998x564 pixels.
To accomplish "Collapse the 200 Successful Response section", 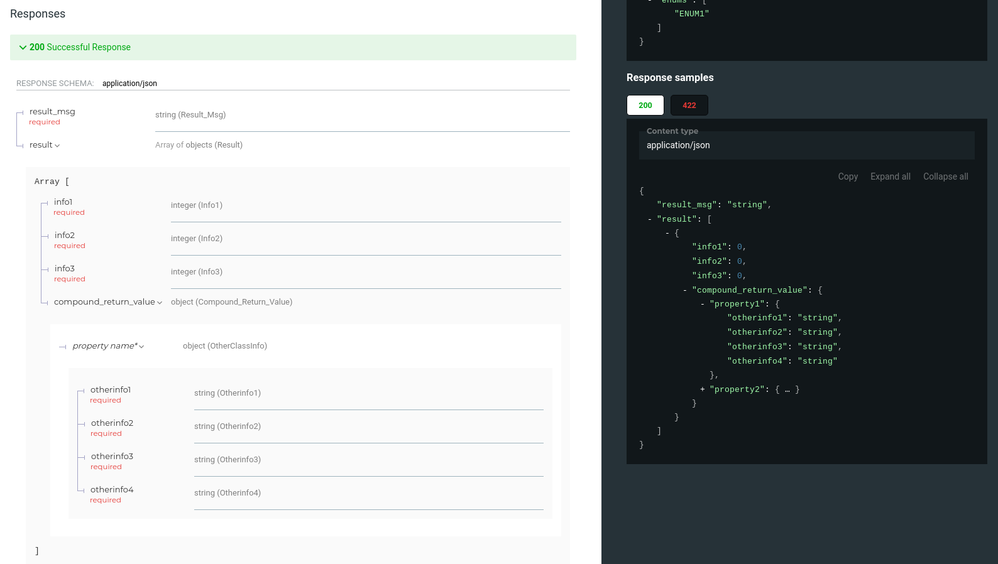I will click(293, 47).
